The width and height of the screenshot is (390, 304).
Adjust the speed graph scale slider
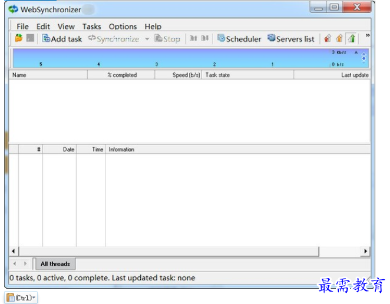(363, 58)
